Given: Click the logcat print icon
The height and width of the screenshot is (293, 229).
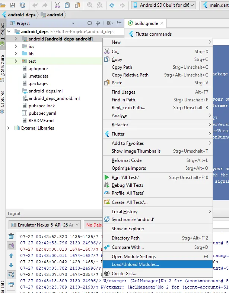Looking at the screenshot, I should 11,284.
